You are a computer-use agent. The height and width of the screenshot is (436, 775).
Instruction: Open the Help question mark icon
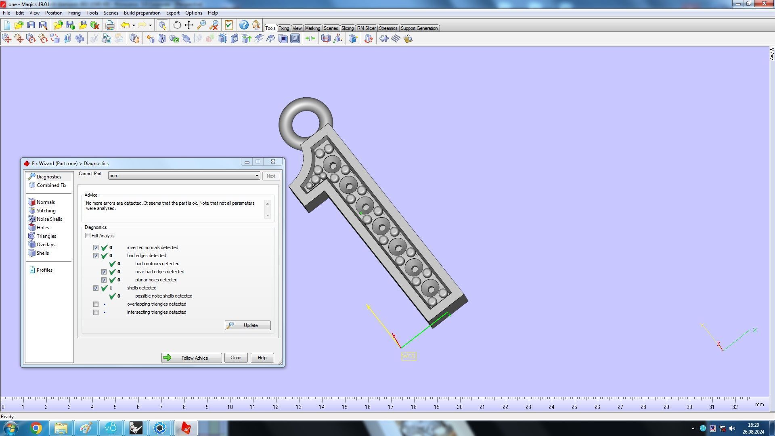244,25
